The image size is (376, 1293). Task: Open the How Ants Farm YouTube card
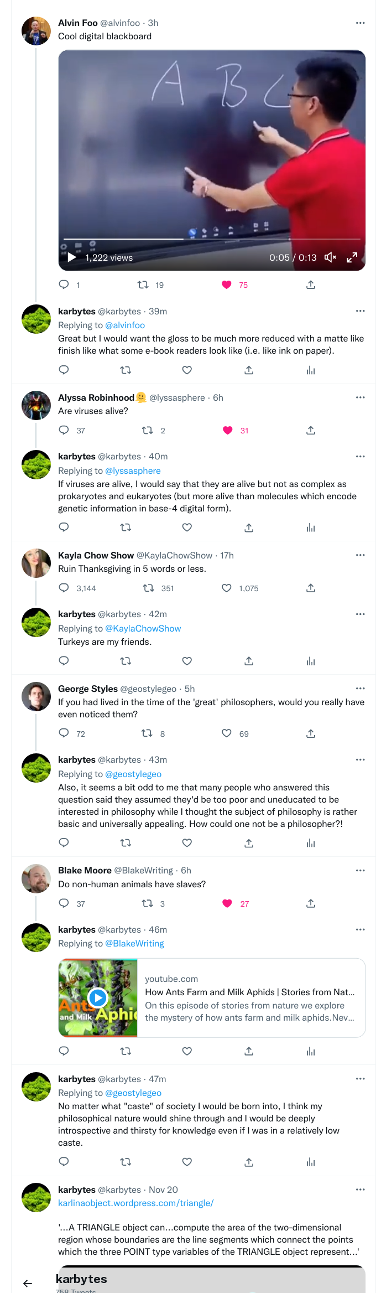212,997
